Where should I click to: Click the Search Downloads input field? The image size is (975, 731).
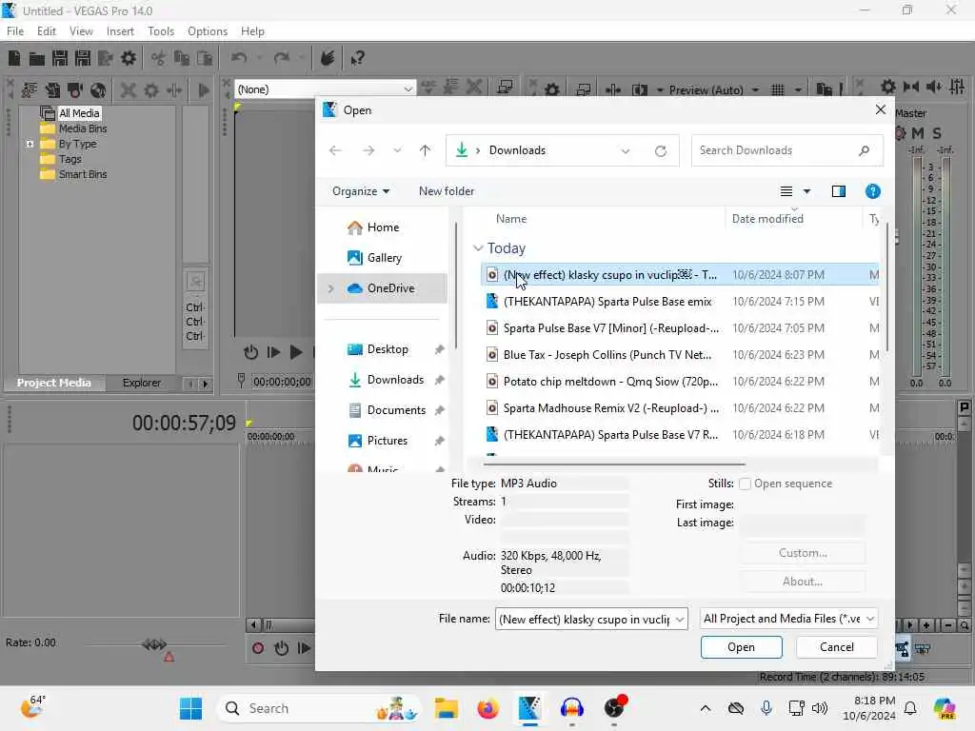787,150
